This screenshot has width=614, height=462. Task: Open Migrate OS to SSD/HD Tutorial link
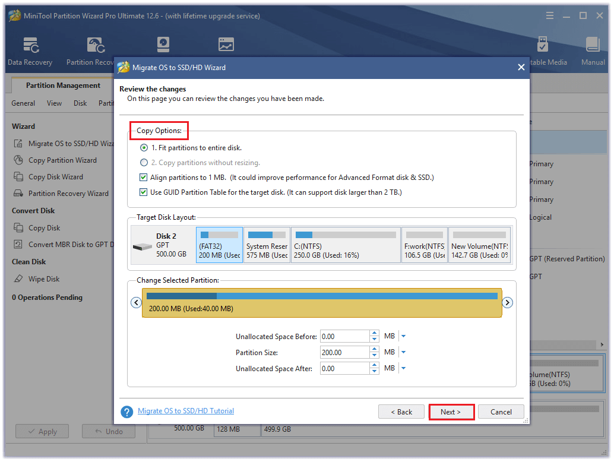(x=186, y=411)
